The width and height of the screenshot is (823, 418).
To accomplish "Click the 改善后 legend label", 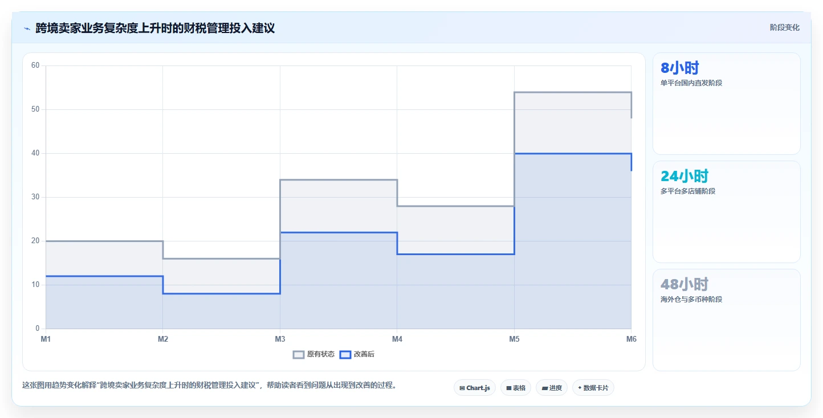I will pos(364,354).
